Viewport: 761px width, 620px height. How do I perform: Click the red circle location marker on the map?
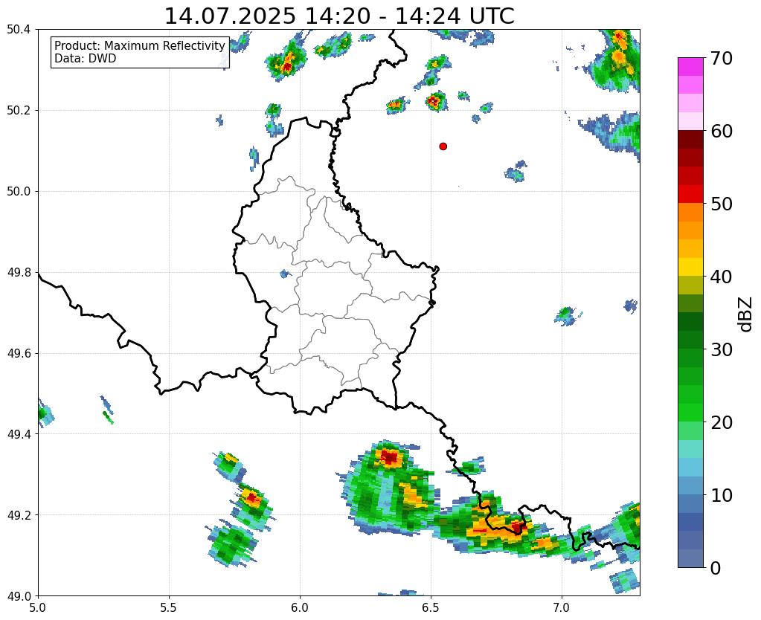coord(443,146)
